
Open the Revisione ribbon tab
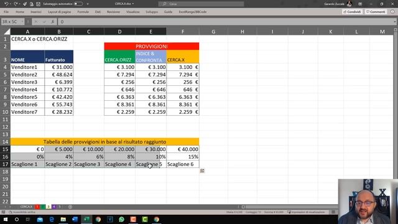(x=113, y=12)
